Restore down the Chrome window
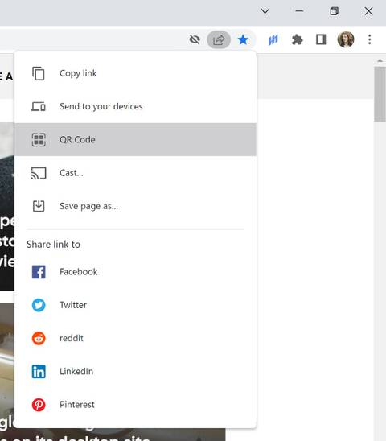The height and width of the screenshot is (441, 386). [334, 11]
